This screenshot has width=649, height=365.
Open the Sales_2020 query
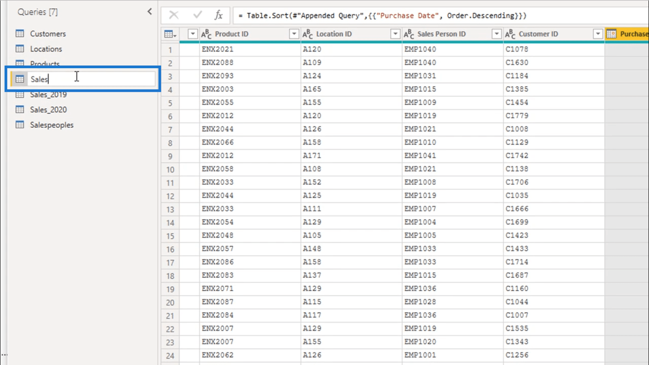point(48,109)
